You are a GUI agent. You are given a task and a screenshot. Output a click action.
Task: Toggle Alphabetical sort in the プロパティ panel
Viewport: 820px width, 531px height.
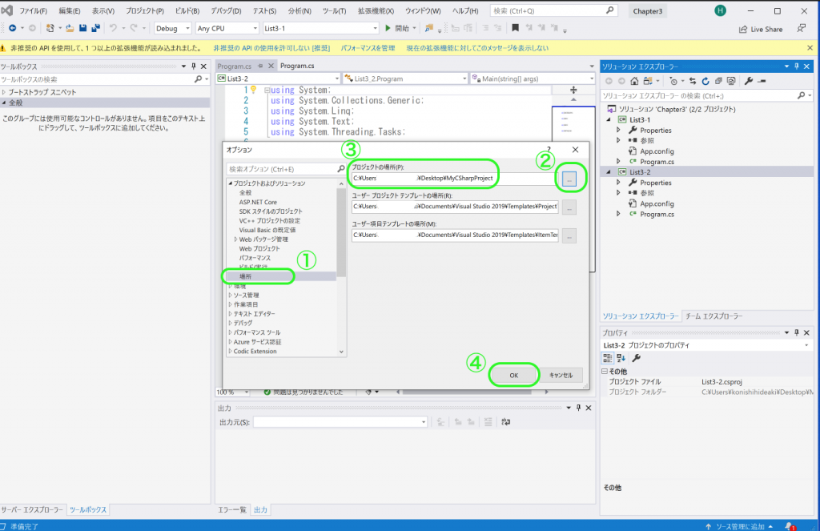621,358
